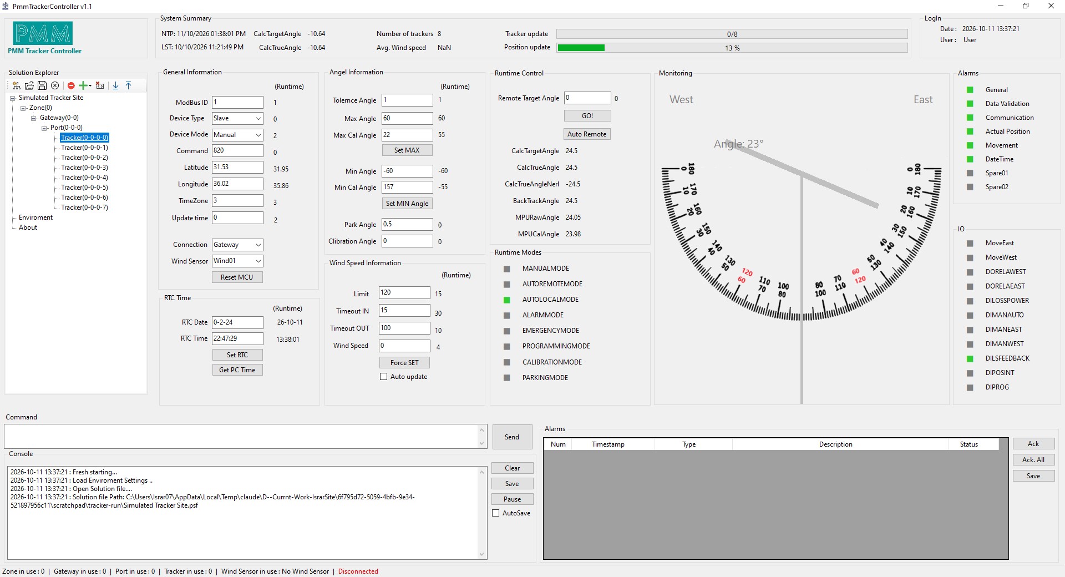Remove node with red minus icon
The width and height of the screenshot is (1065, 577).
tap(71, 85)
